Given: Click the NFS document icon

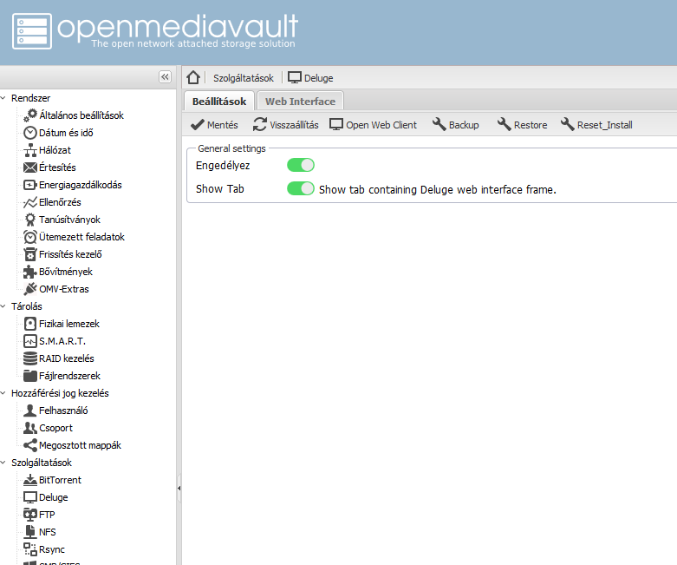Looking at the screenshot, I should click(30, 532).
